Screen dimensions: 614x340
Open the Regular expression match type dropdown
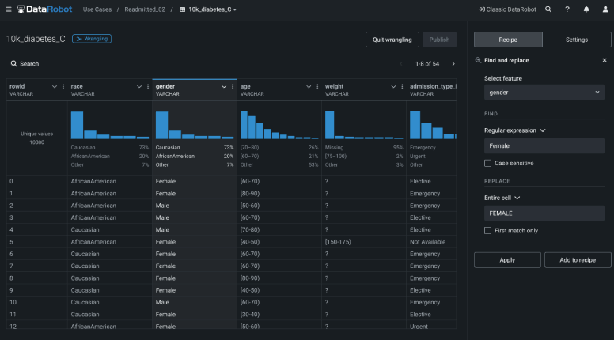coord(515,130)
